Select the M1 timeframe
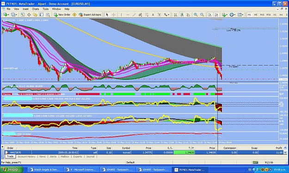The image size is (289, 173). [249, 15]
